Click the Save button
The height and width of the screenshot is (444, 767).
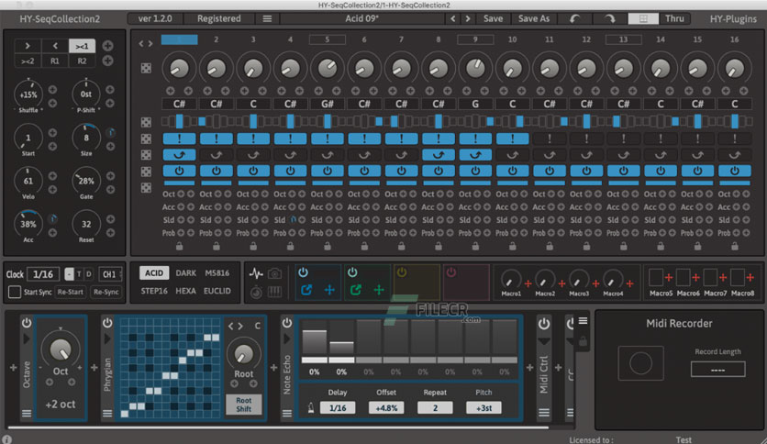(493, 18)
